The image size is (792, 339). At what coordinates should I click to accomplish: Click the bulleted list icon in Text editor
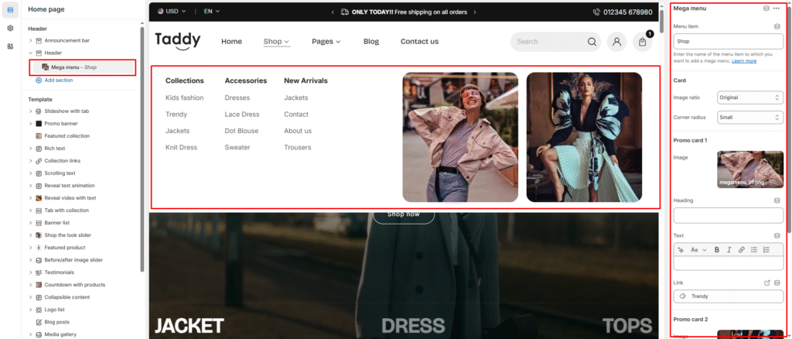coord(754,250)
